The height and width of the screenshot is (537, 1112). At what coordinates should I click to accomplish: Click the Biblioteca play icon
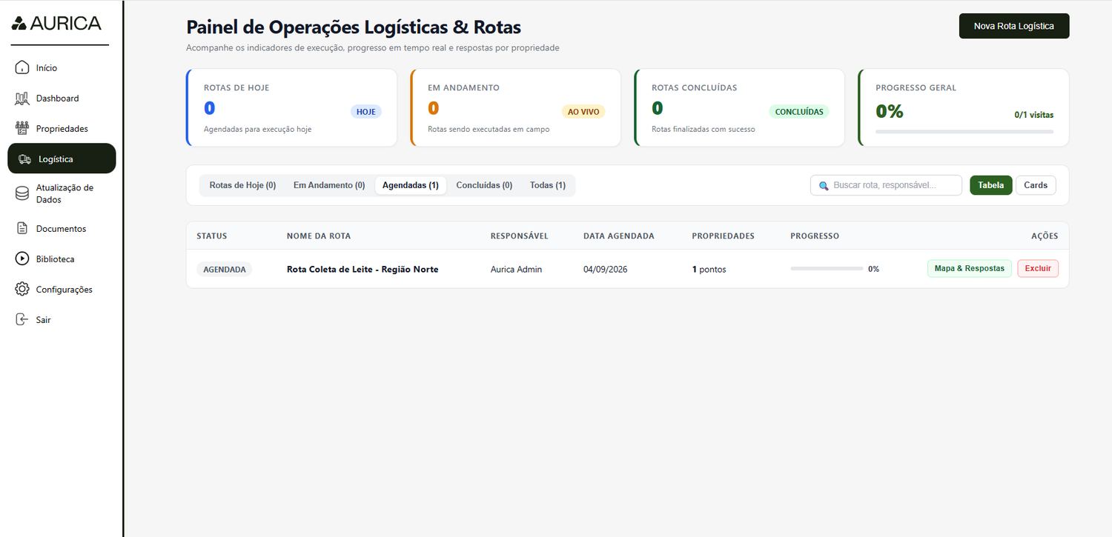pos(22,259)
